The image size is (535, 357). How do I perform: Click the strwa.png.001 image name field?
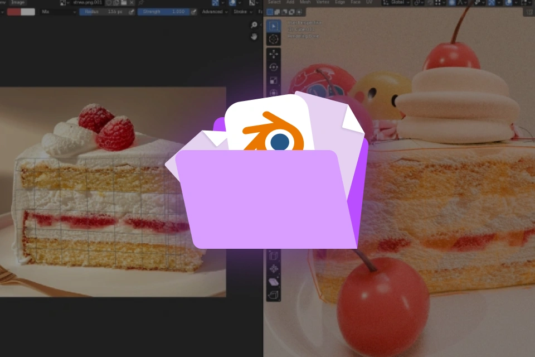tap(87, 3)
